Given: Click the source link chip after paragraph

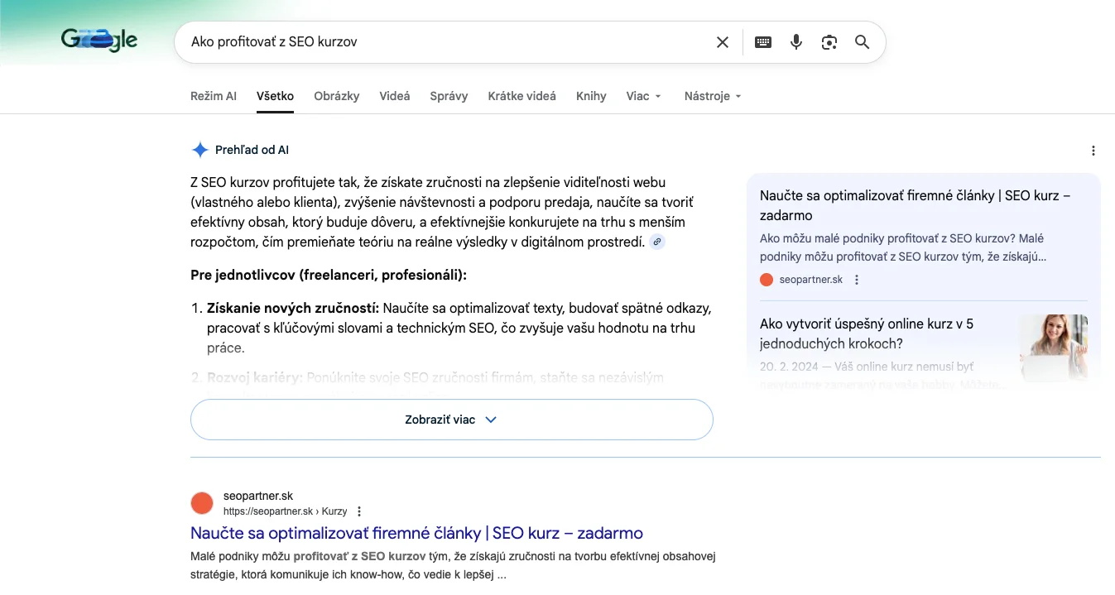Looking at the screenshot, I should pos(656,242).
